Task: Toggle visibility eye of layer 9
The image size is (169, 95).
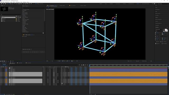Action: (1, 77)
